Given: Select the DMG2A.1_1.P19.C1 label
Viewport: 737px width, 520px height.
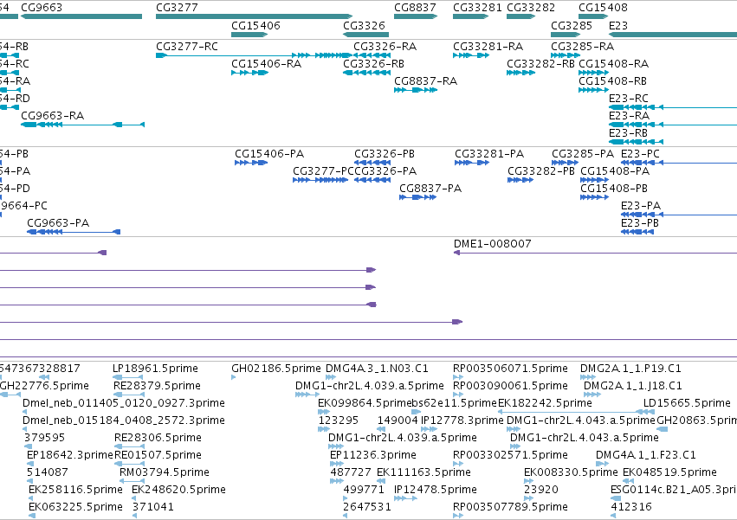Looking at the screenshot, I should pos(630,369).
